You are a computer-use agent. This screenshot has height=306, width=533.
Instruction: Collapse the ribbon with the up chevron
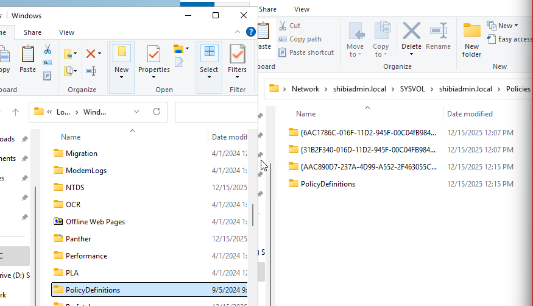[x=238, y=32]
